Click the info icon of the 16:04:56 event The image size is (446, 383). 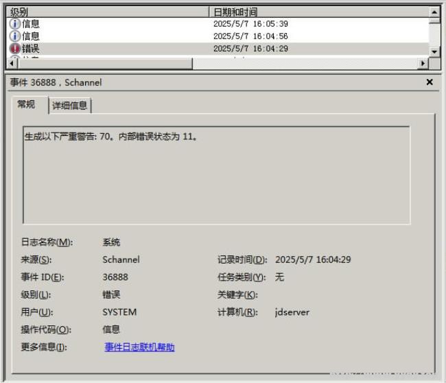[15, 36]
